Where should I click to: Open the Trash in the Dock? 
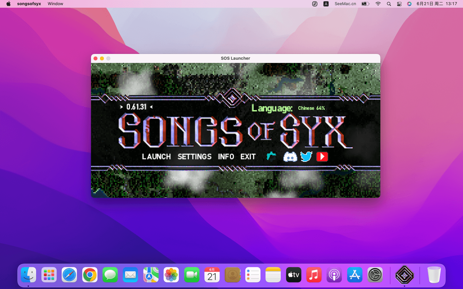[434, 275]
